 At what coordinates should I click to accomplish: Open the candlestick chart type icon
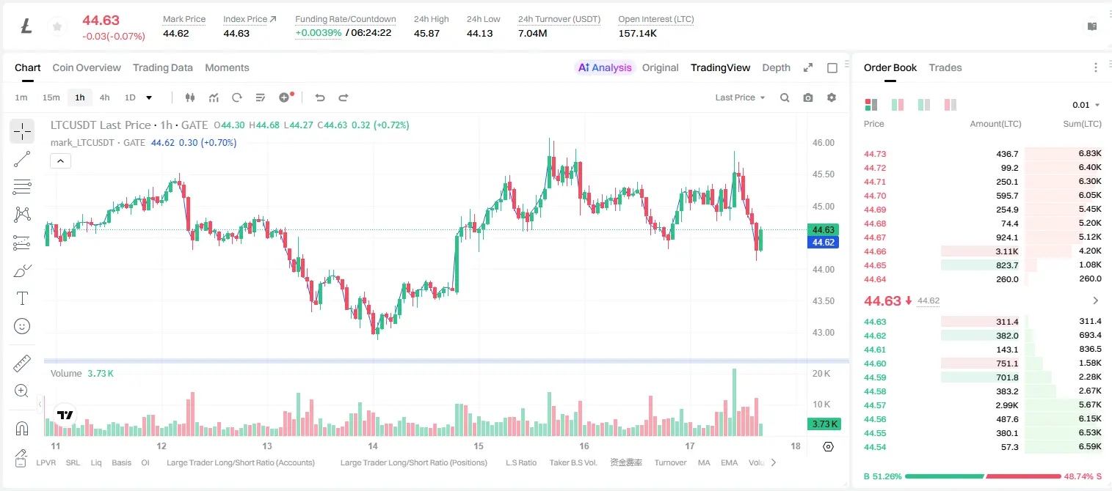click(x=190, y=97)
